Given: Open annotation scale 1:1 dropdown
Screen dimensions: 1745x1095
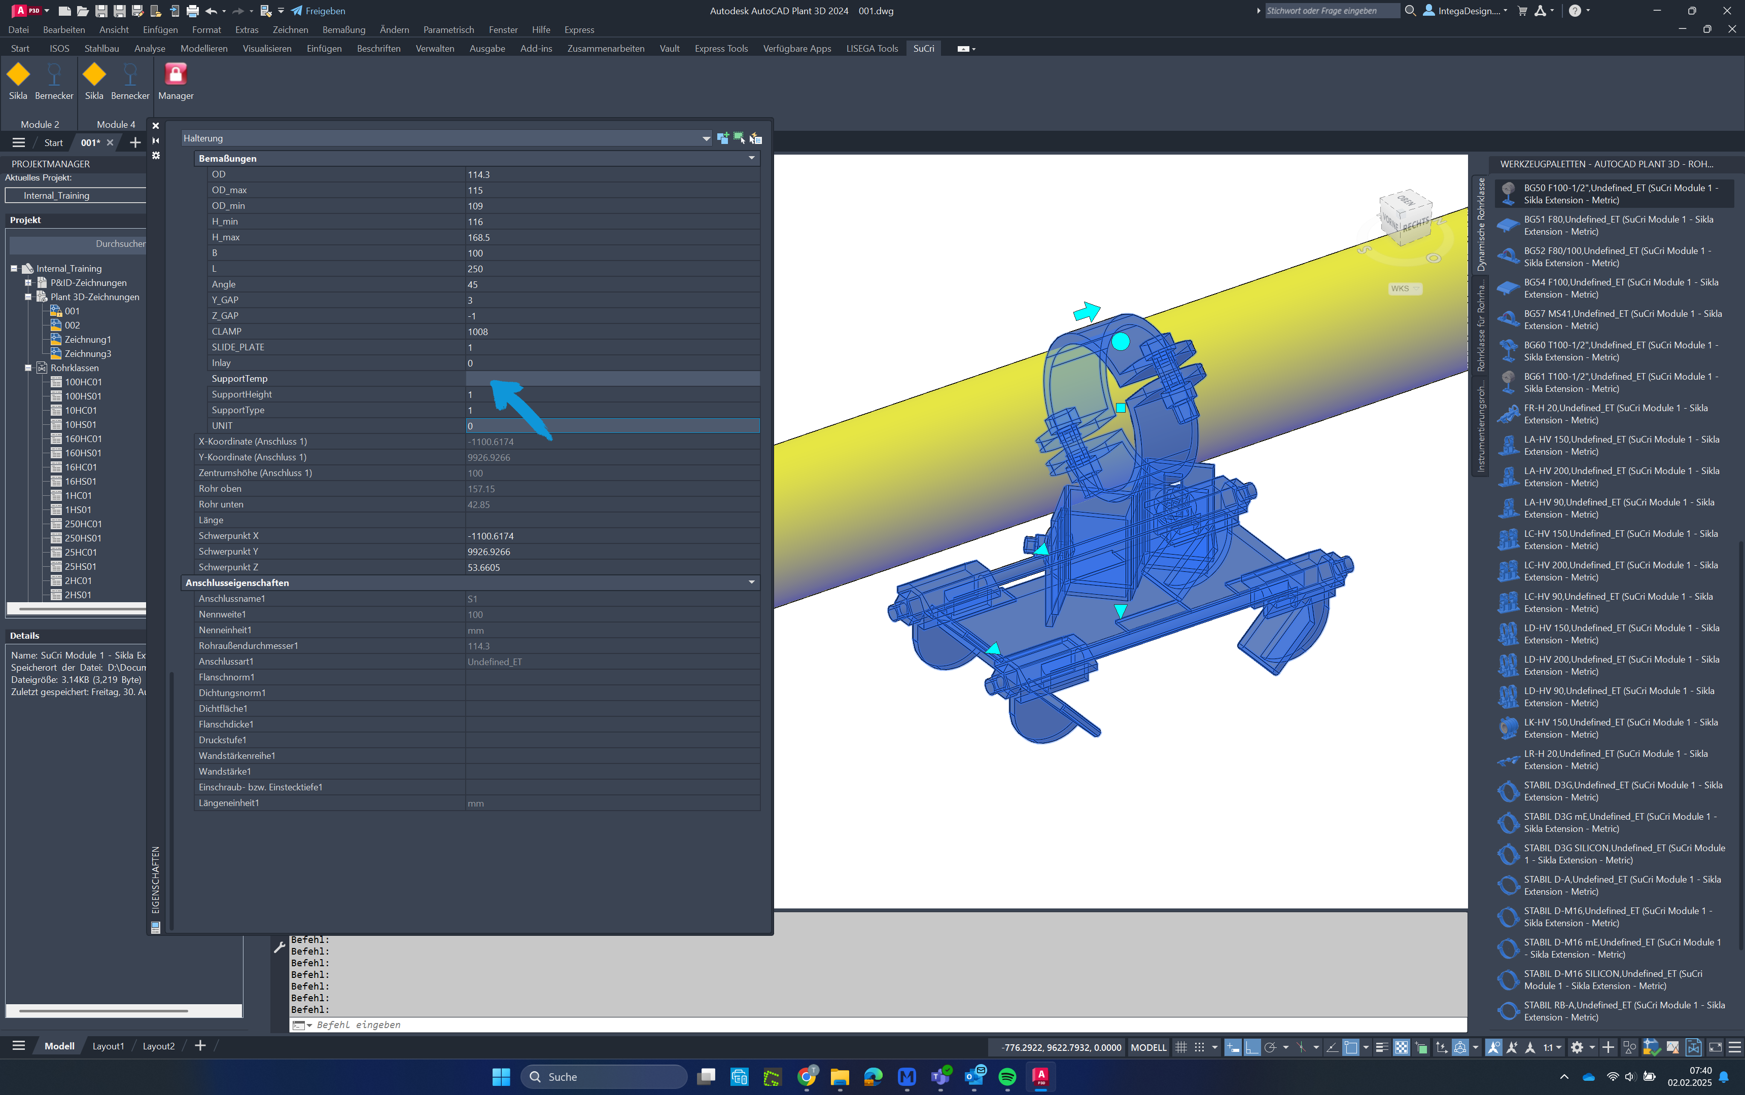Looking at the screenshot, I should 1552,1047.
